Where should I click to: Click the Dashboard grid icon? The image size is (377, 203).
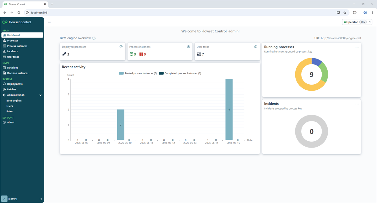pyautogui.click(x=4, y=35)
